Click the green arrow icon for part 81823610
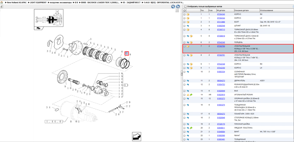The width and height of the screenshot is (294, 142). (x=191, y=95)
